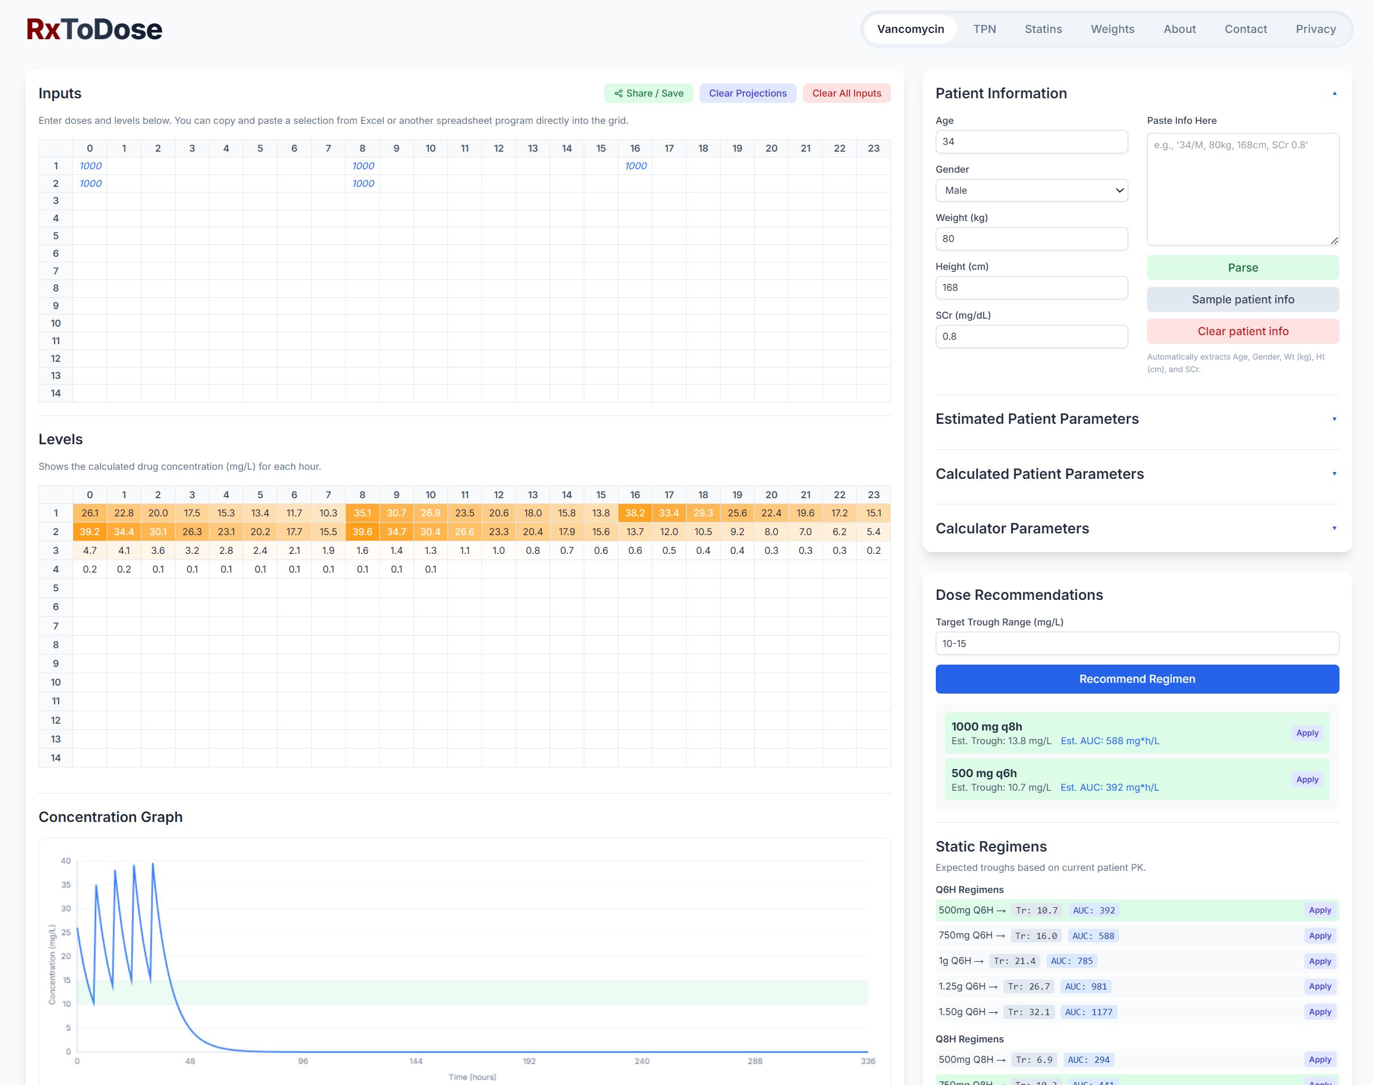Click the Paste Info Here textarea
This screenshot has width=1373, height=1085.
[1242, 189]
